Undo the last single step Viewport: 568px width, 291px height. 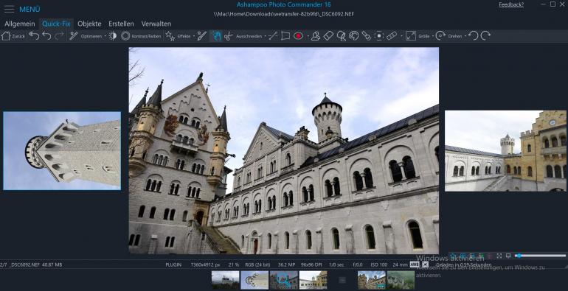coord(46,36)
